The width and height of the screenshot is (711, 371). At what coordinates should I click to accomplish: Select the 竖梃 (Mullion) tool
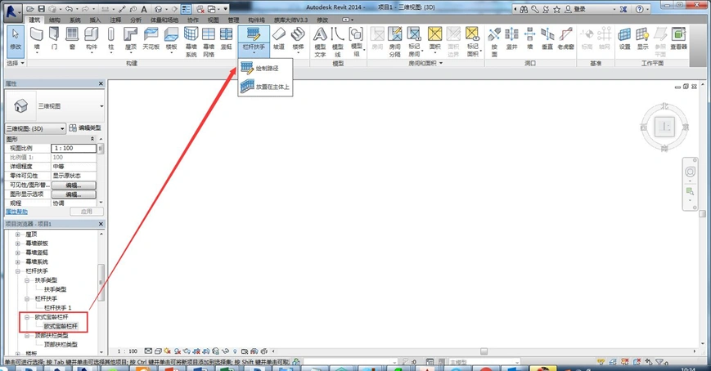(x=227, y=39)
